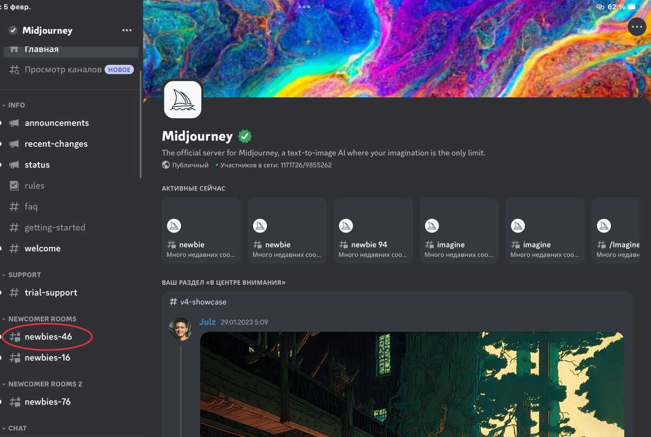The width and height of the screenshot is (651, 437).
Task: Click the message timestamp 29.01.2023 5:09
Action: point(244,322)
